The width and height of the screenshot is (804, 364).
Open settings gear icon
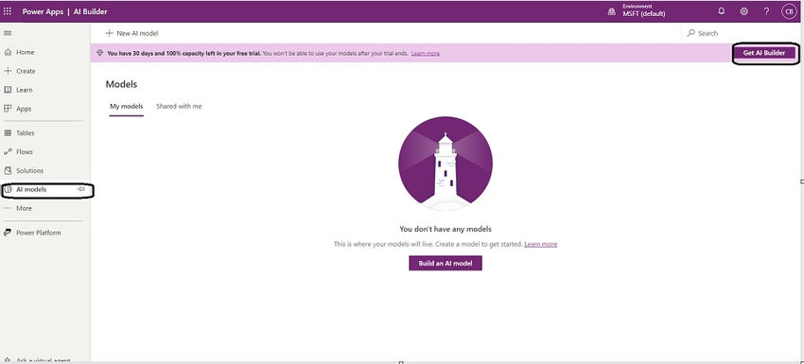click(744, 11)
